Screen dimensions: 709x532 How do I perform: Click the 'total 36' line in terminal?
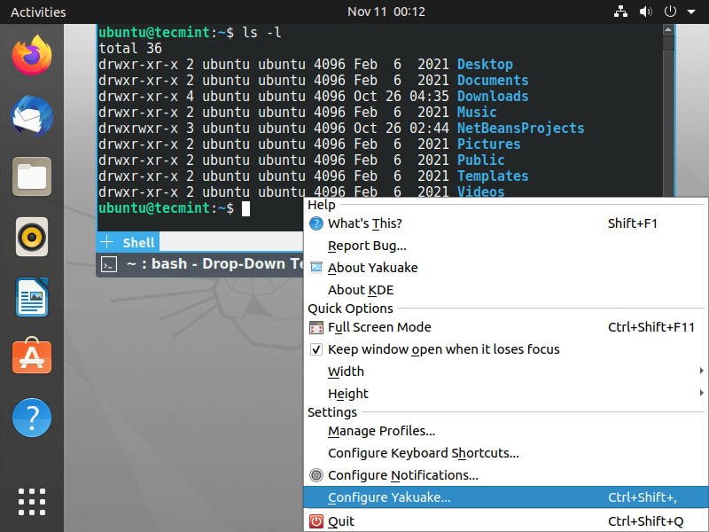pyautogui.click(x=130, y=49)
